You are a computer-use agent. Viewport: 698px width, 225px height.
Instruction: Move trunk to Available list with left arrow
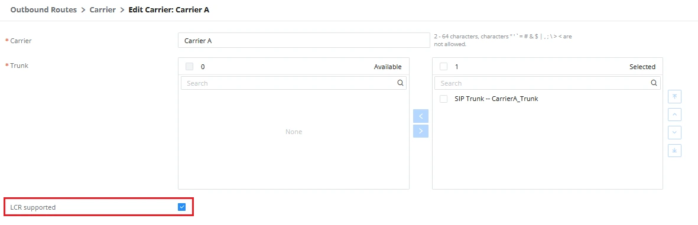tap(421, 116)
